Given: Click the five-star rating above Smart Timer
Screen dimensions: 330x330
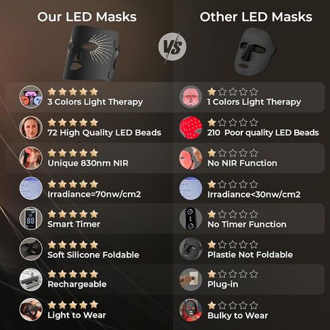Looking at the screenshot, I should pos(73,214).
